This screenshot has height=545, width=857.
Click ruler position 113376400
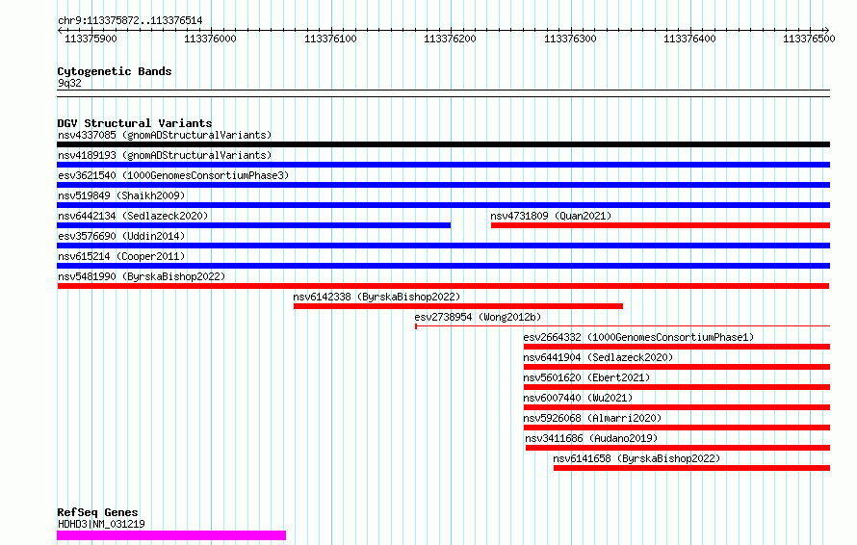689,39
